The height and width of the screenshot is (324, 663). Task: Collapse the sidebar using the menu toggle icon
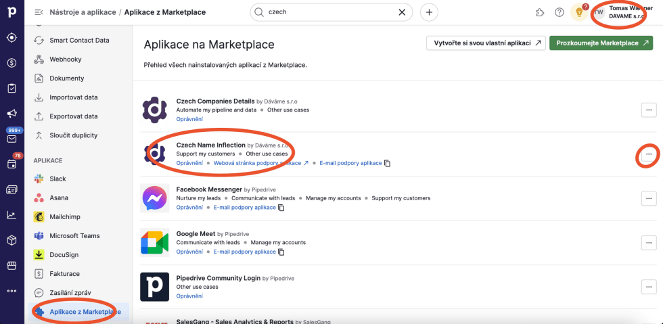tap(39, 12)
